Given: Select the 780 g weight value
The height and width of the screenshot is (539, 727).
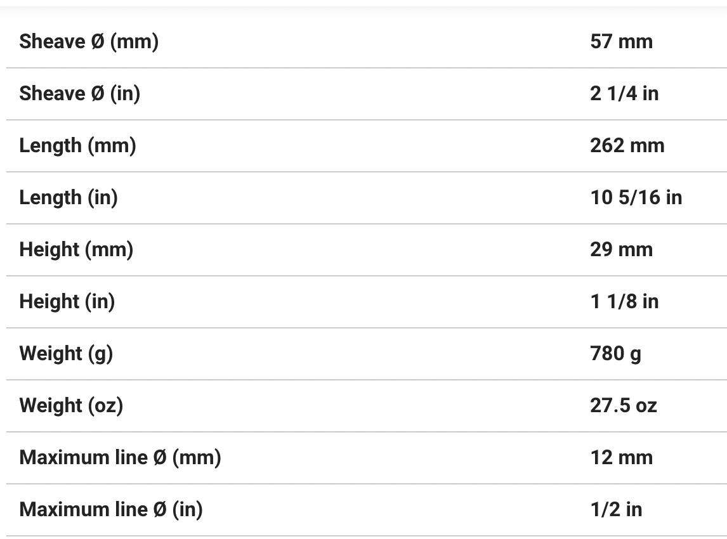Looking at the screenshot, I should [x=615, y=354].
